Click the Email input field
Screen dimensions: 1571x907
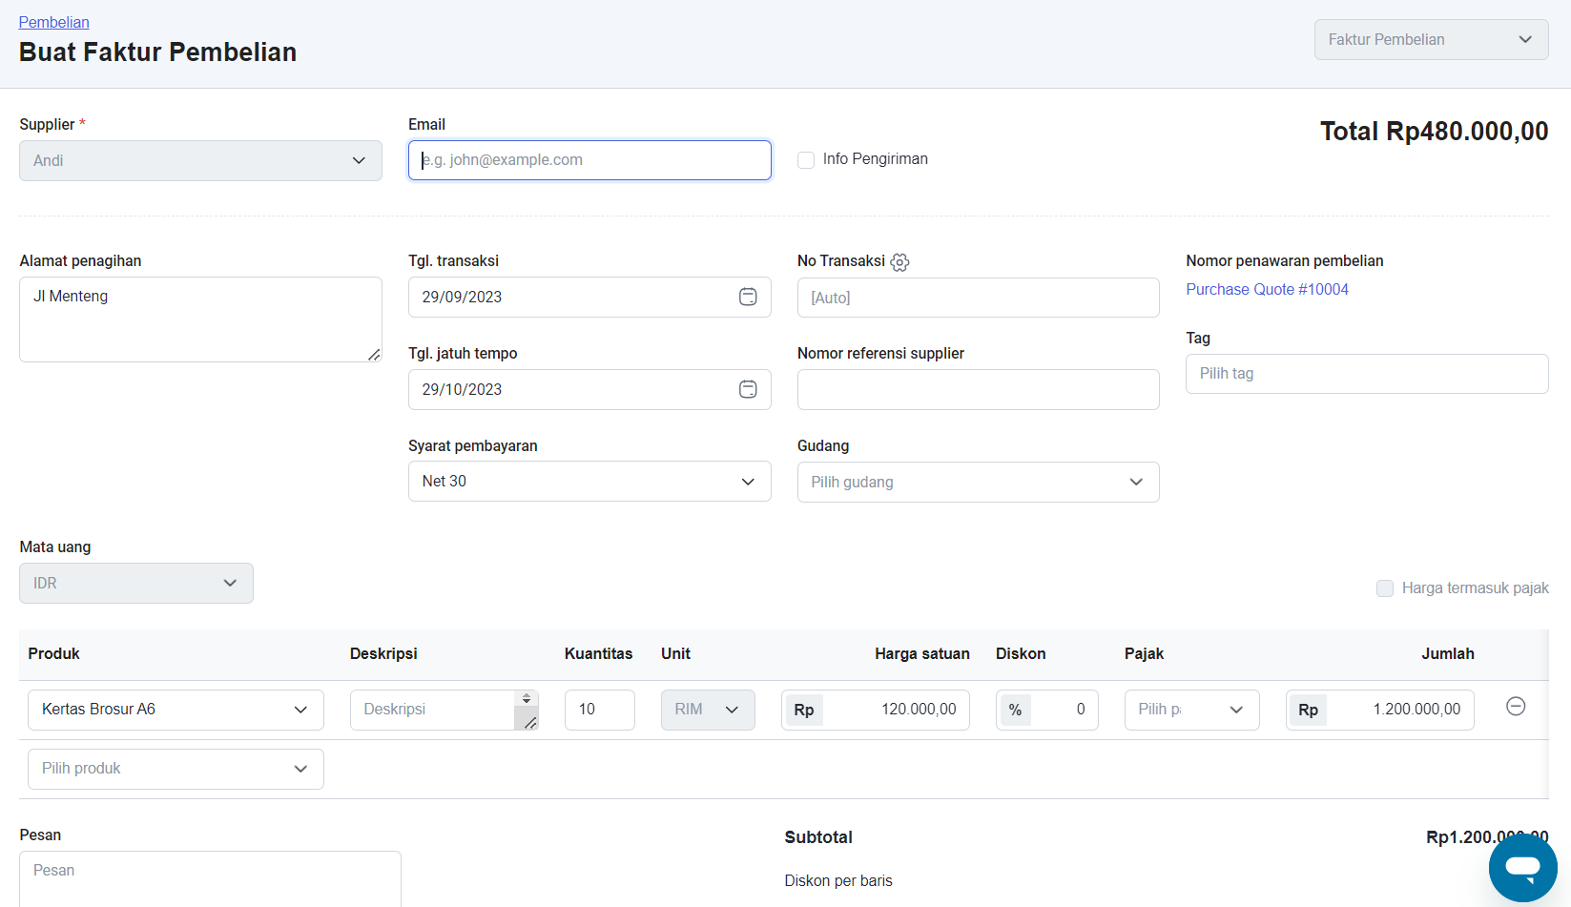point(589,160)
